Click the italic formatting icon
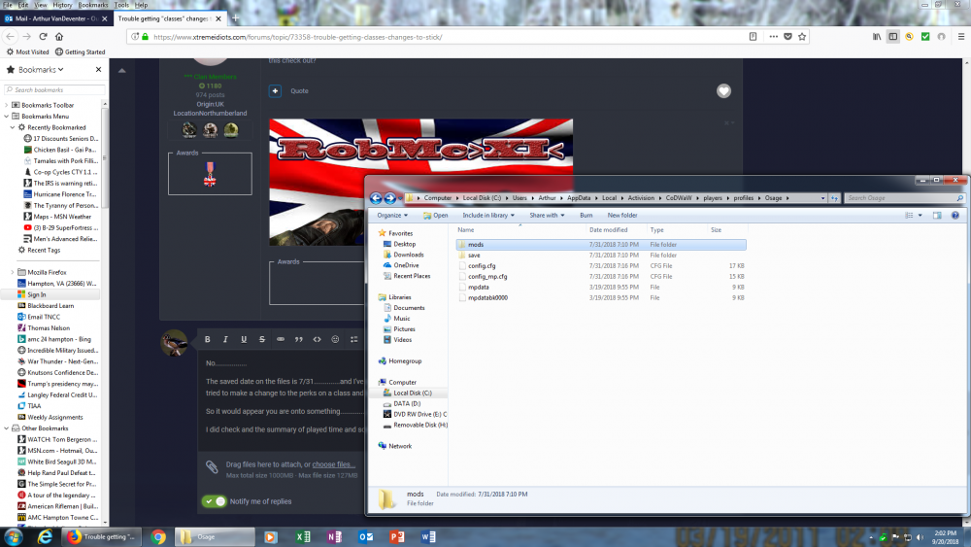971x547 pixels. coord(225,339)
